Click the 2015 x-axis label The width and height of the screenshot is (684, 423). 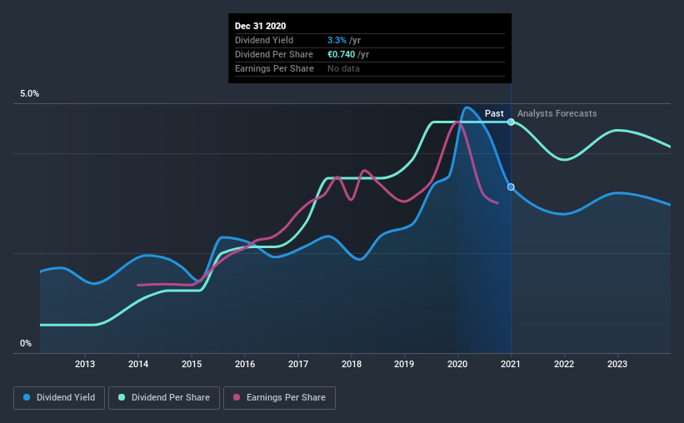[192, 364]
